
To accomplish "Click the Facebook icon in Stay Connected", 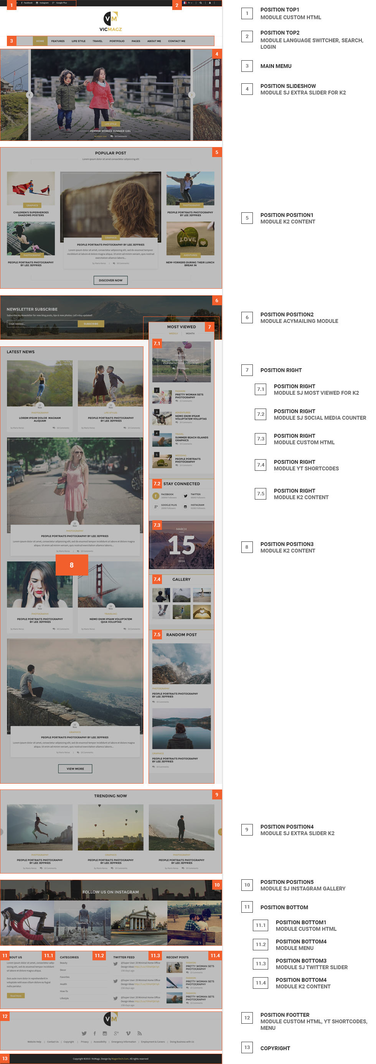I will pos(156,496).
